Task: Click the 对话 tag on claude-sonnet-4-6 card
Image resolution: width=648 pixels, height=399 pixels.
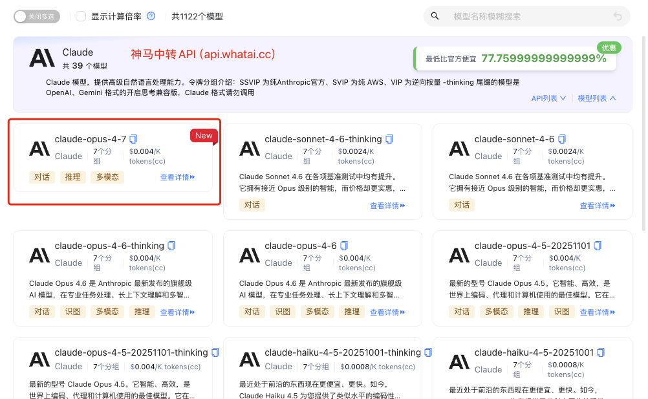Action: 462,205
